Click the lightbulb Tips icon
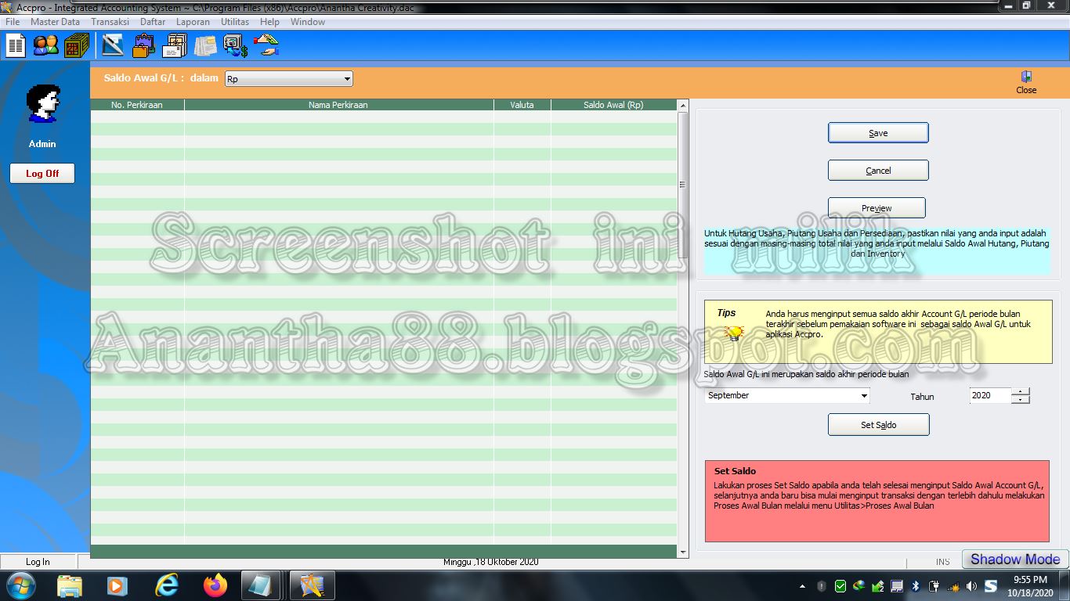Image resolution: width=1070 pixels, height=601 pixels. point(734,333)
